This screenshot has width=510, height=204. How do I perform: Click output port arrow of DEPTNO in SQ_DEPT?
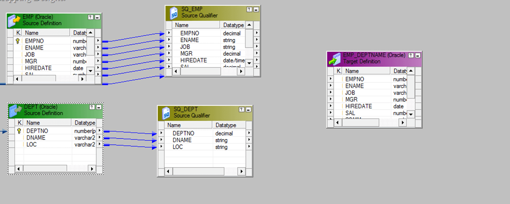249,133
